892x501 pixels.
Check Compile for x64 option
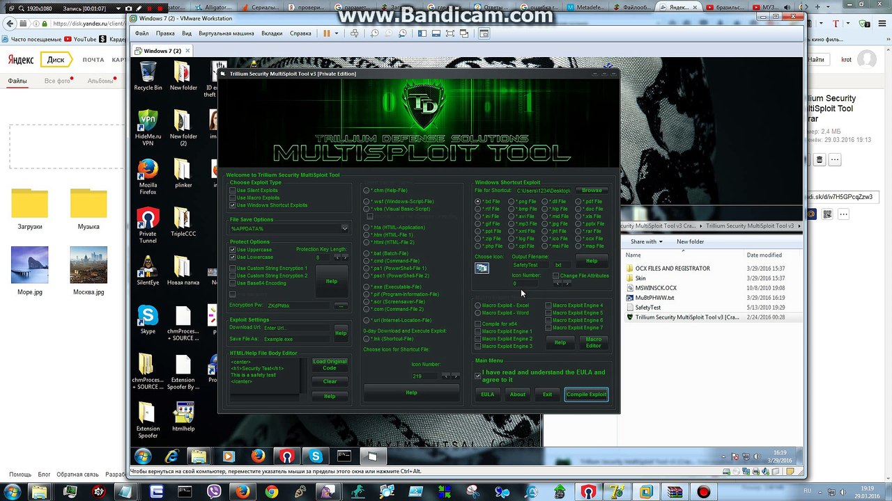tap(478, 324)
